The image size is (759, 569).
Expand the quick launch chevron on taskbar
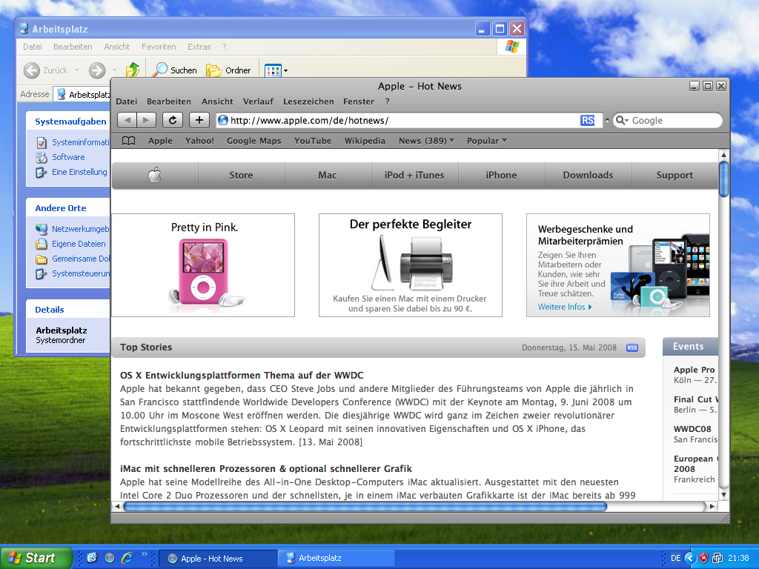tap(145, 554)
